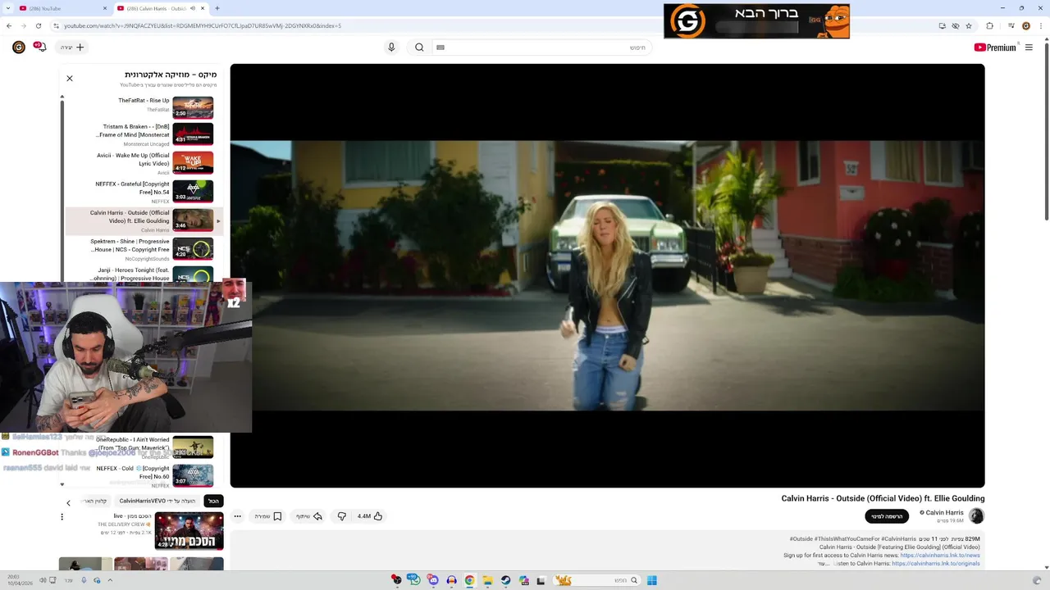Start voice search with the microphone icon

click(391, 48)
